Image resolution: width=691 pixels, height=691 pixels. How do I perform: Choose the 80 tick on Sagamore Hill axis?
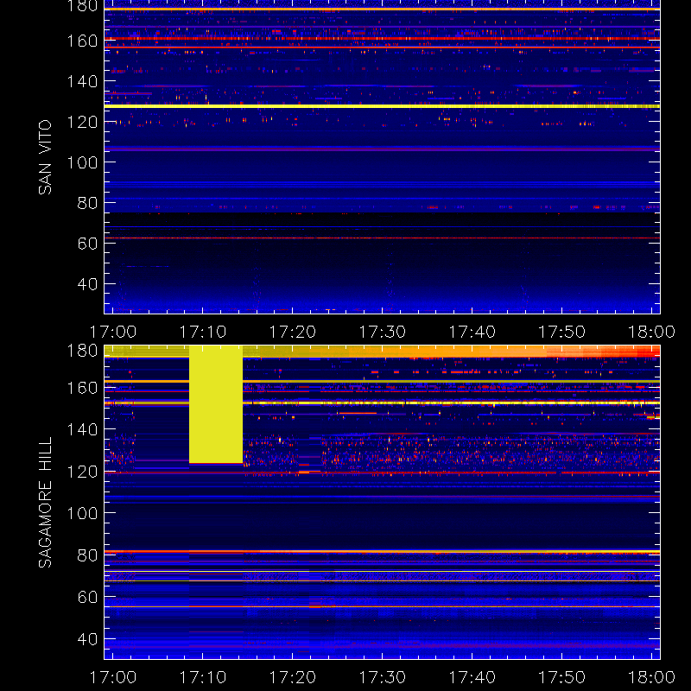tap(88, 555)
